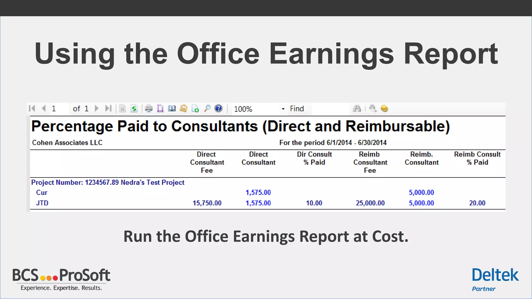This screenshot has width=532, height=299.
Task: Click the Direct Consultant Fee column header
Action: pyautogui.click(x=207, y=162)
